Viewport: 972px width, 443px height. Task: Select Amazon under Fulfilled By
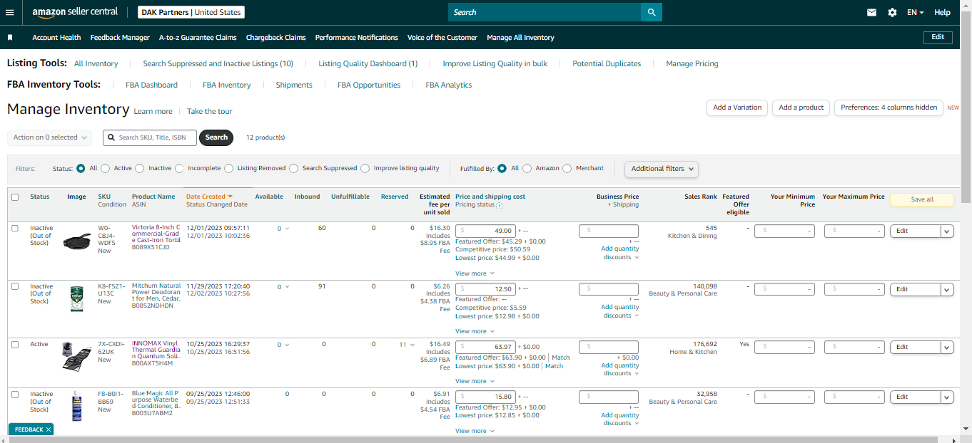[x=527, y=169]
